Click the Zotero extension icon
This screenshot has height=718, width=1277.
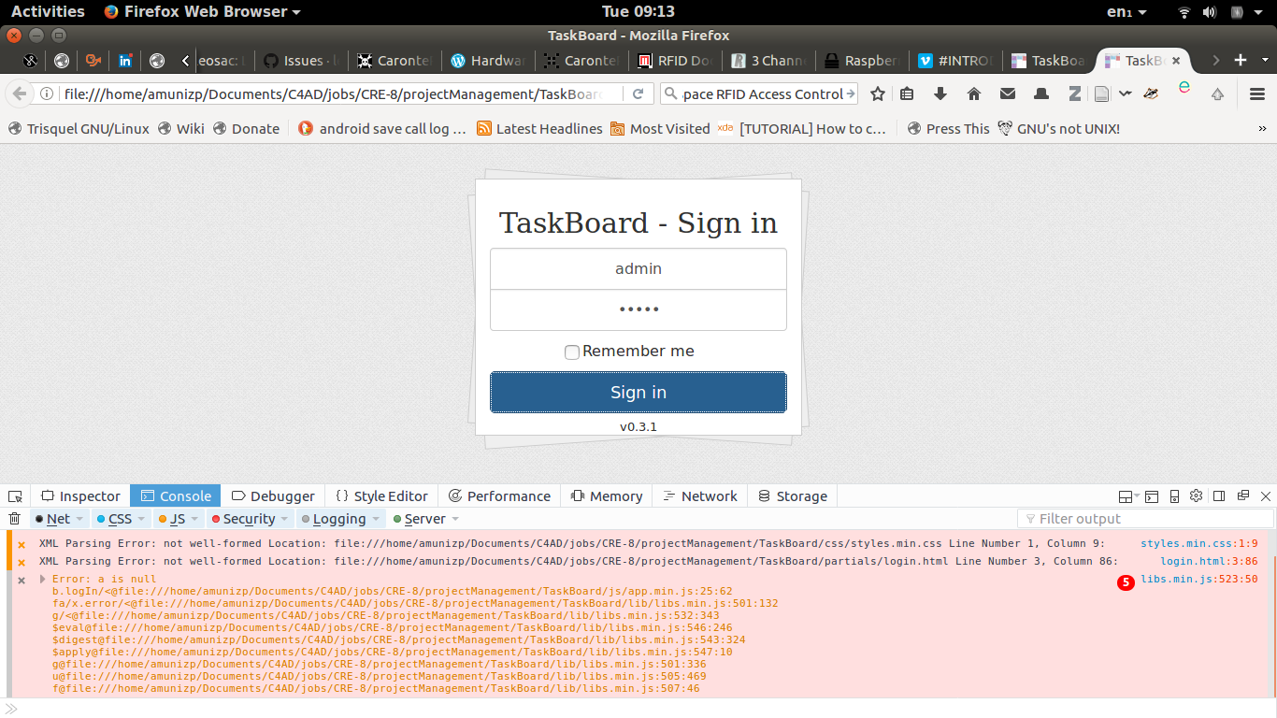click(x=1074, y=93)
